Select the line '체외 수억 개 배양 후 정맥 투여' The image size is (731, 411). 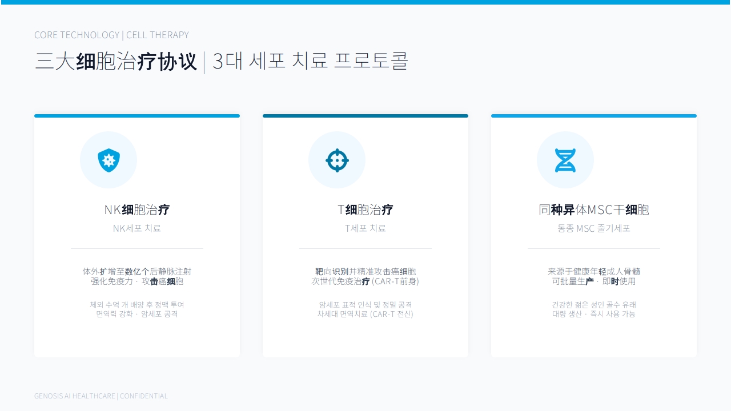[x=137, y=305]
